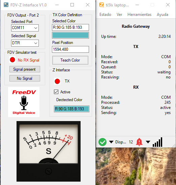Open the Estado menu
Image resolution: width=176 pixels, height=185 pixels.
pyautogui.click(x=105, y=15)
